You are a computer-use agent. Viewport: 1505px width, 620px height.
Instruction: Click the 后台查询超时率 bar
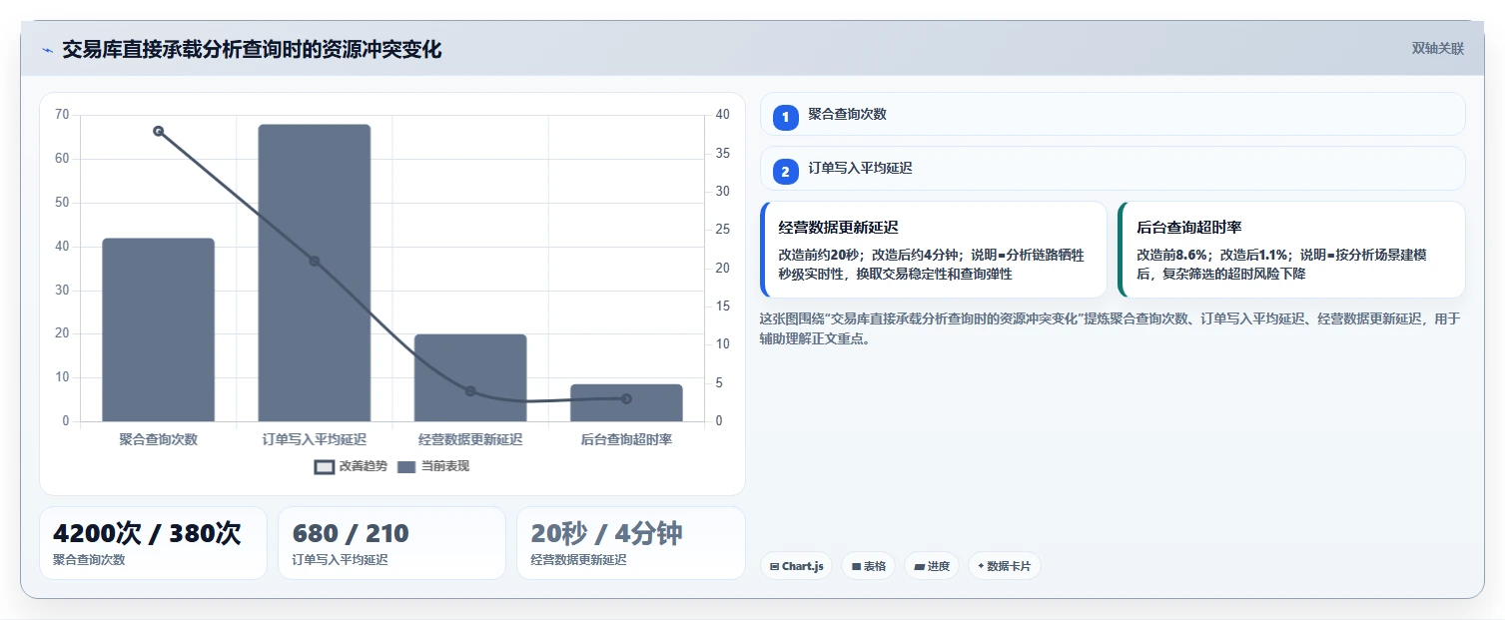point(626,402)
